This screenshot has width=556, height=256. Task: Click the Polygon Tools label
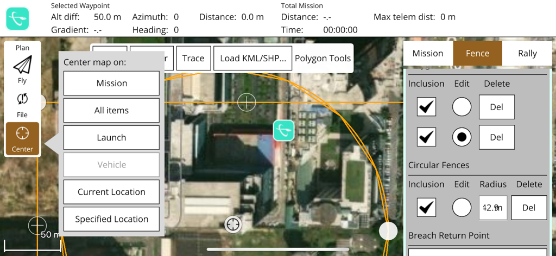pyautogui.click(x=323, y=58)
